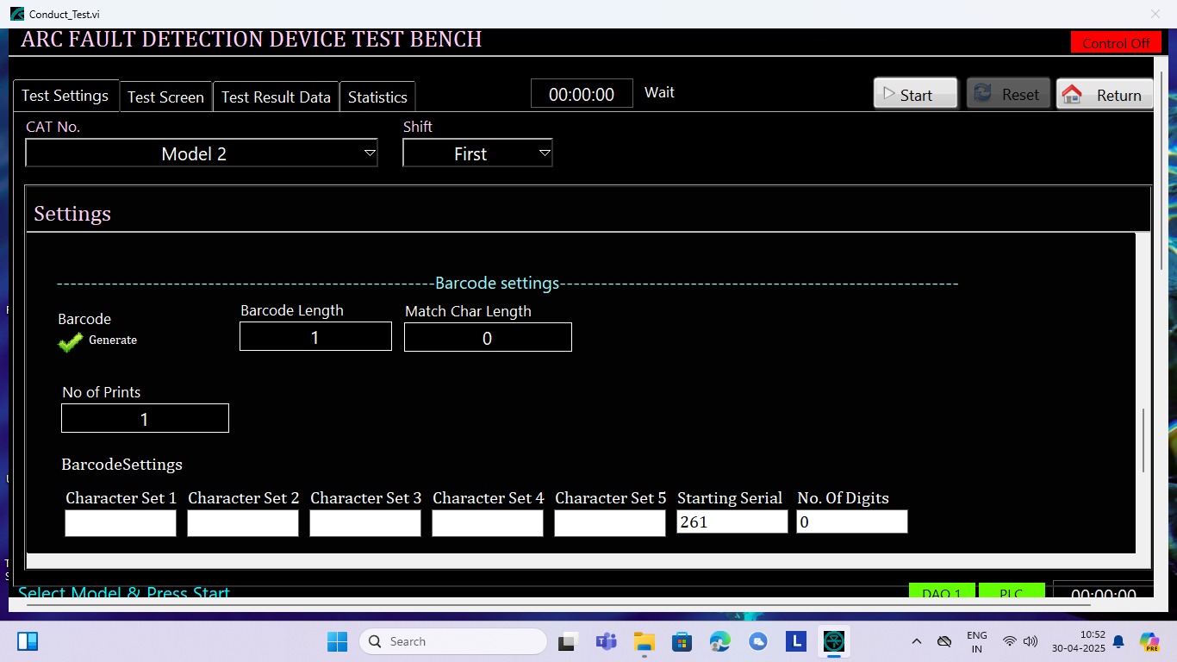Click the Start test button
1177x662 pixels.
point(915,95)
